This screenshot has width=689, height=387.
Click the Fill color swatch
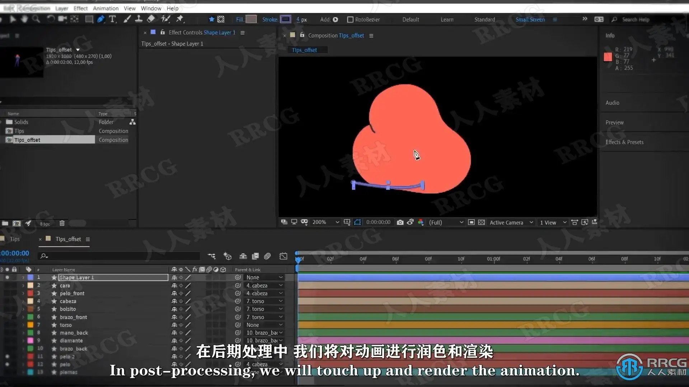click(x=251, y=19)
